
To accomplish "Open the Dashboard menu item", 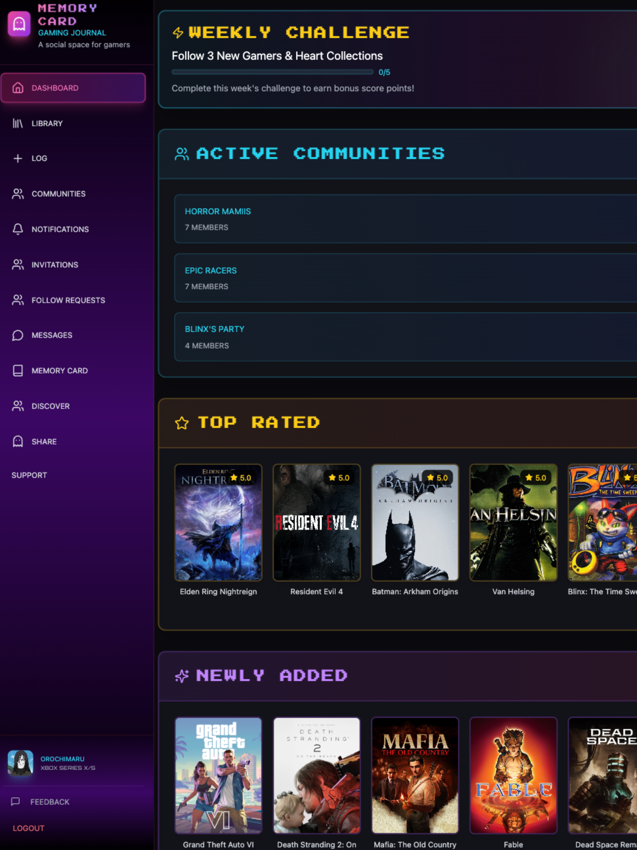I will coord(73,88).
